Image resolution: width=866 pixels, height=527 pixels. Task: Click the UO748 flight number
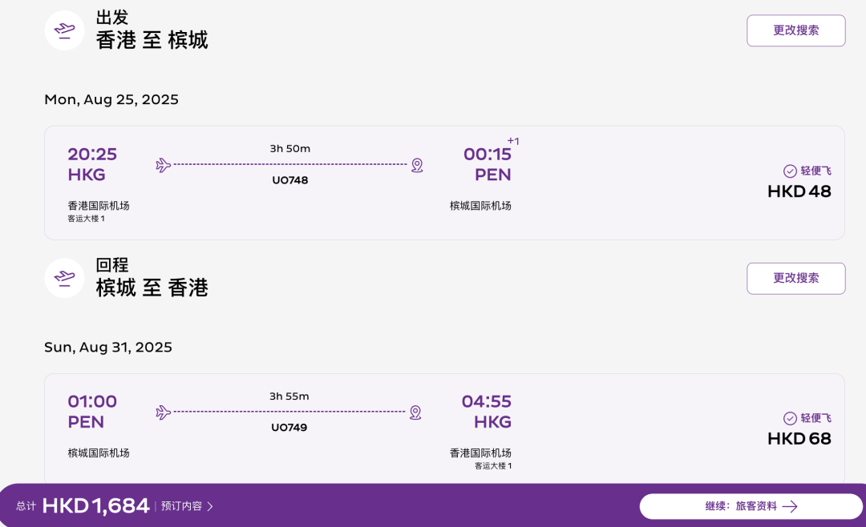[x=290, y=180]
